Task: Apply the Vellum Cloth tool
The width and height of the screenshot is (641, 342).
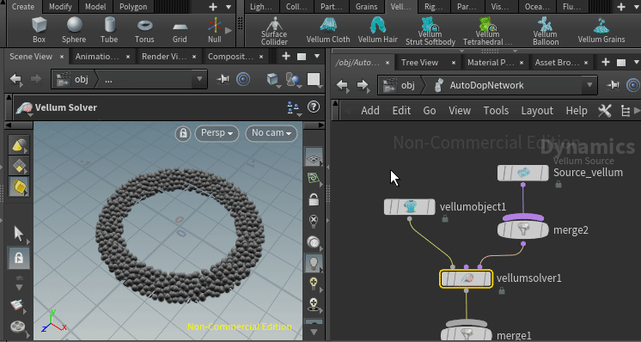Action: 328,29
